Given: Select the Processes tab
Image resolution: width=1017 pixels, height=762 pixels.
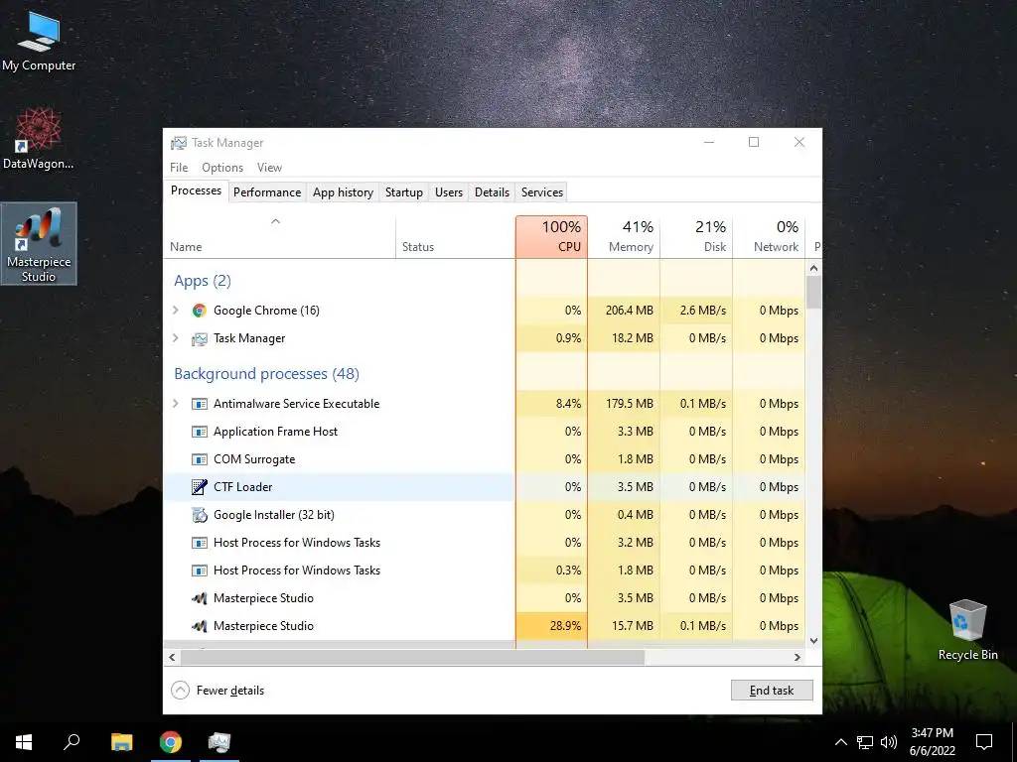Looking at the screenshot, I should (196, 190).
